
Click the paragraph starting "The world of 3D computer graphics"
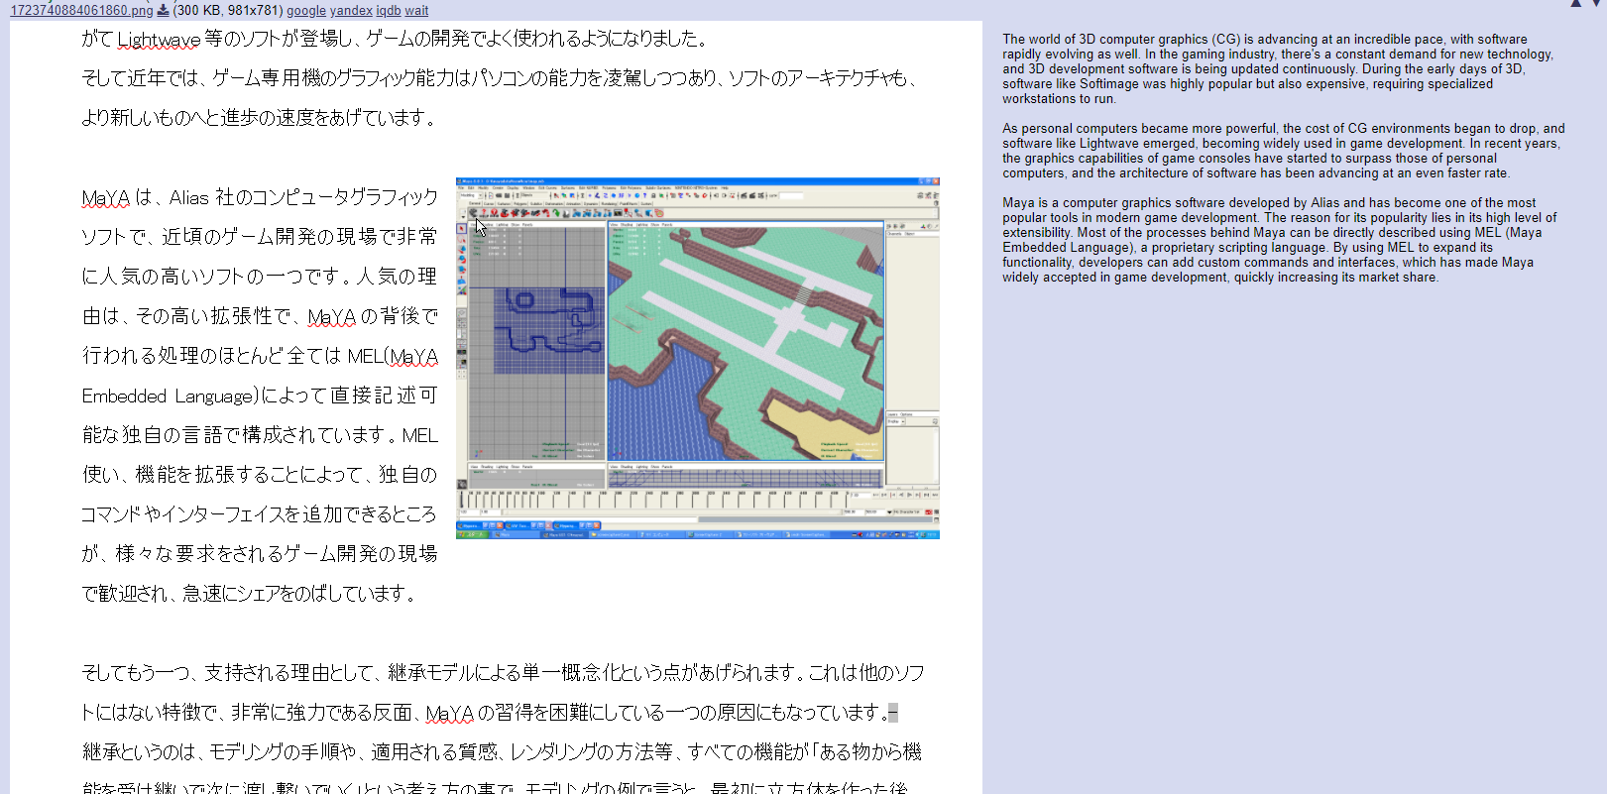pyautogui.click(x=1279, y=68)
